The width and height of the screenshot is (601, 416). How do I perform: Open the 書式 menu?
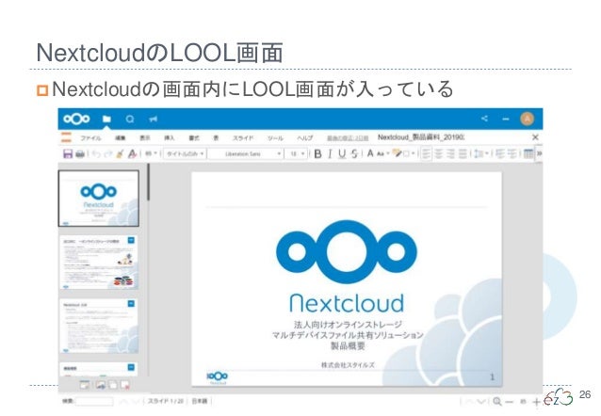click(194, 138)
